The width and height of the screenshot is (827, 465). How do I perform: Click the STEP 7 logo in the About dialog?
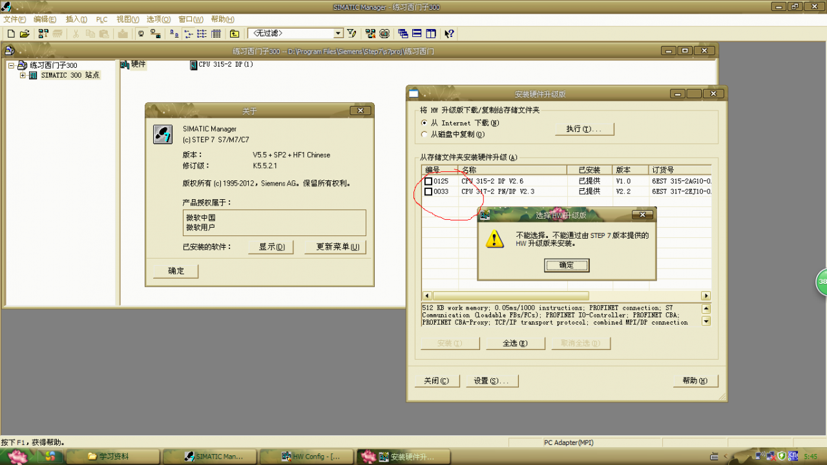162,134
